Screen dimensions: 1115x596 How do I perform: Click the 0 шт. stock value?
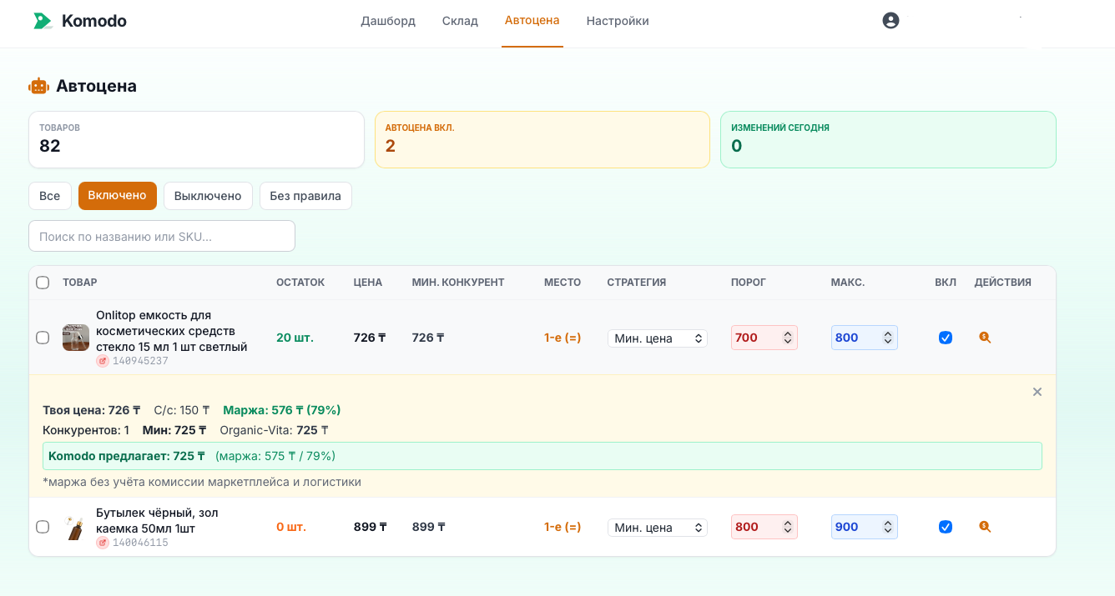pyautogui.click(x=291, y=527)
